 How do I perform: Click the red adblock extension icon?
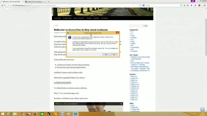coord(199,5)
